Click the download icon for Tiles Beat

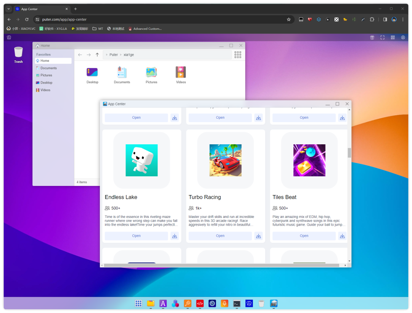[x=342, y=236]
